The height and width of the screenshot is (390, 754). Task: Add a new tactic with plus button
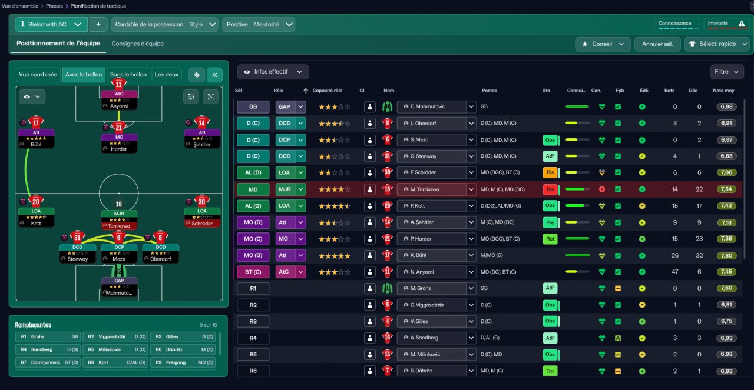(x=98, y=24)
